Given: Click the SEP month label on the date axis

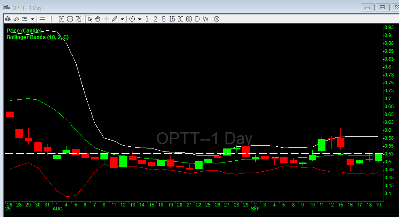Looking at the screenshot, I should tap(255, 210).
